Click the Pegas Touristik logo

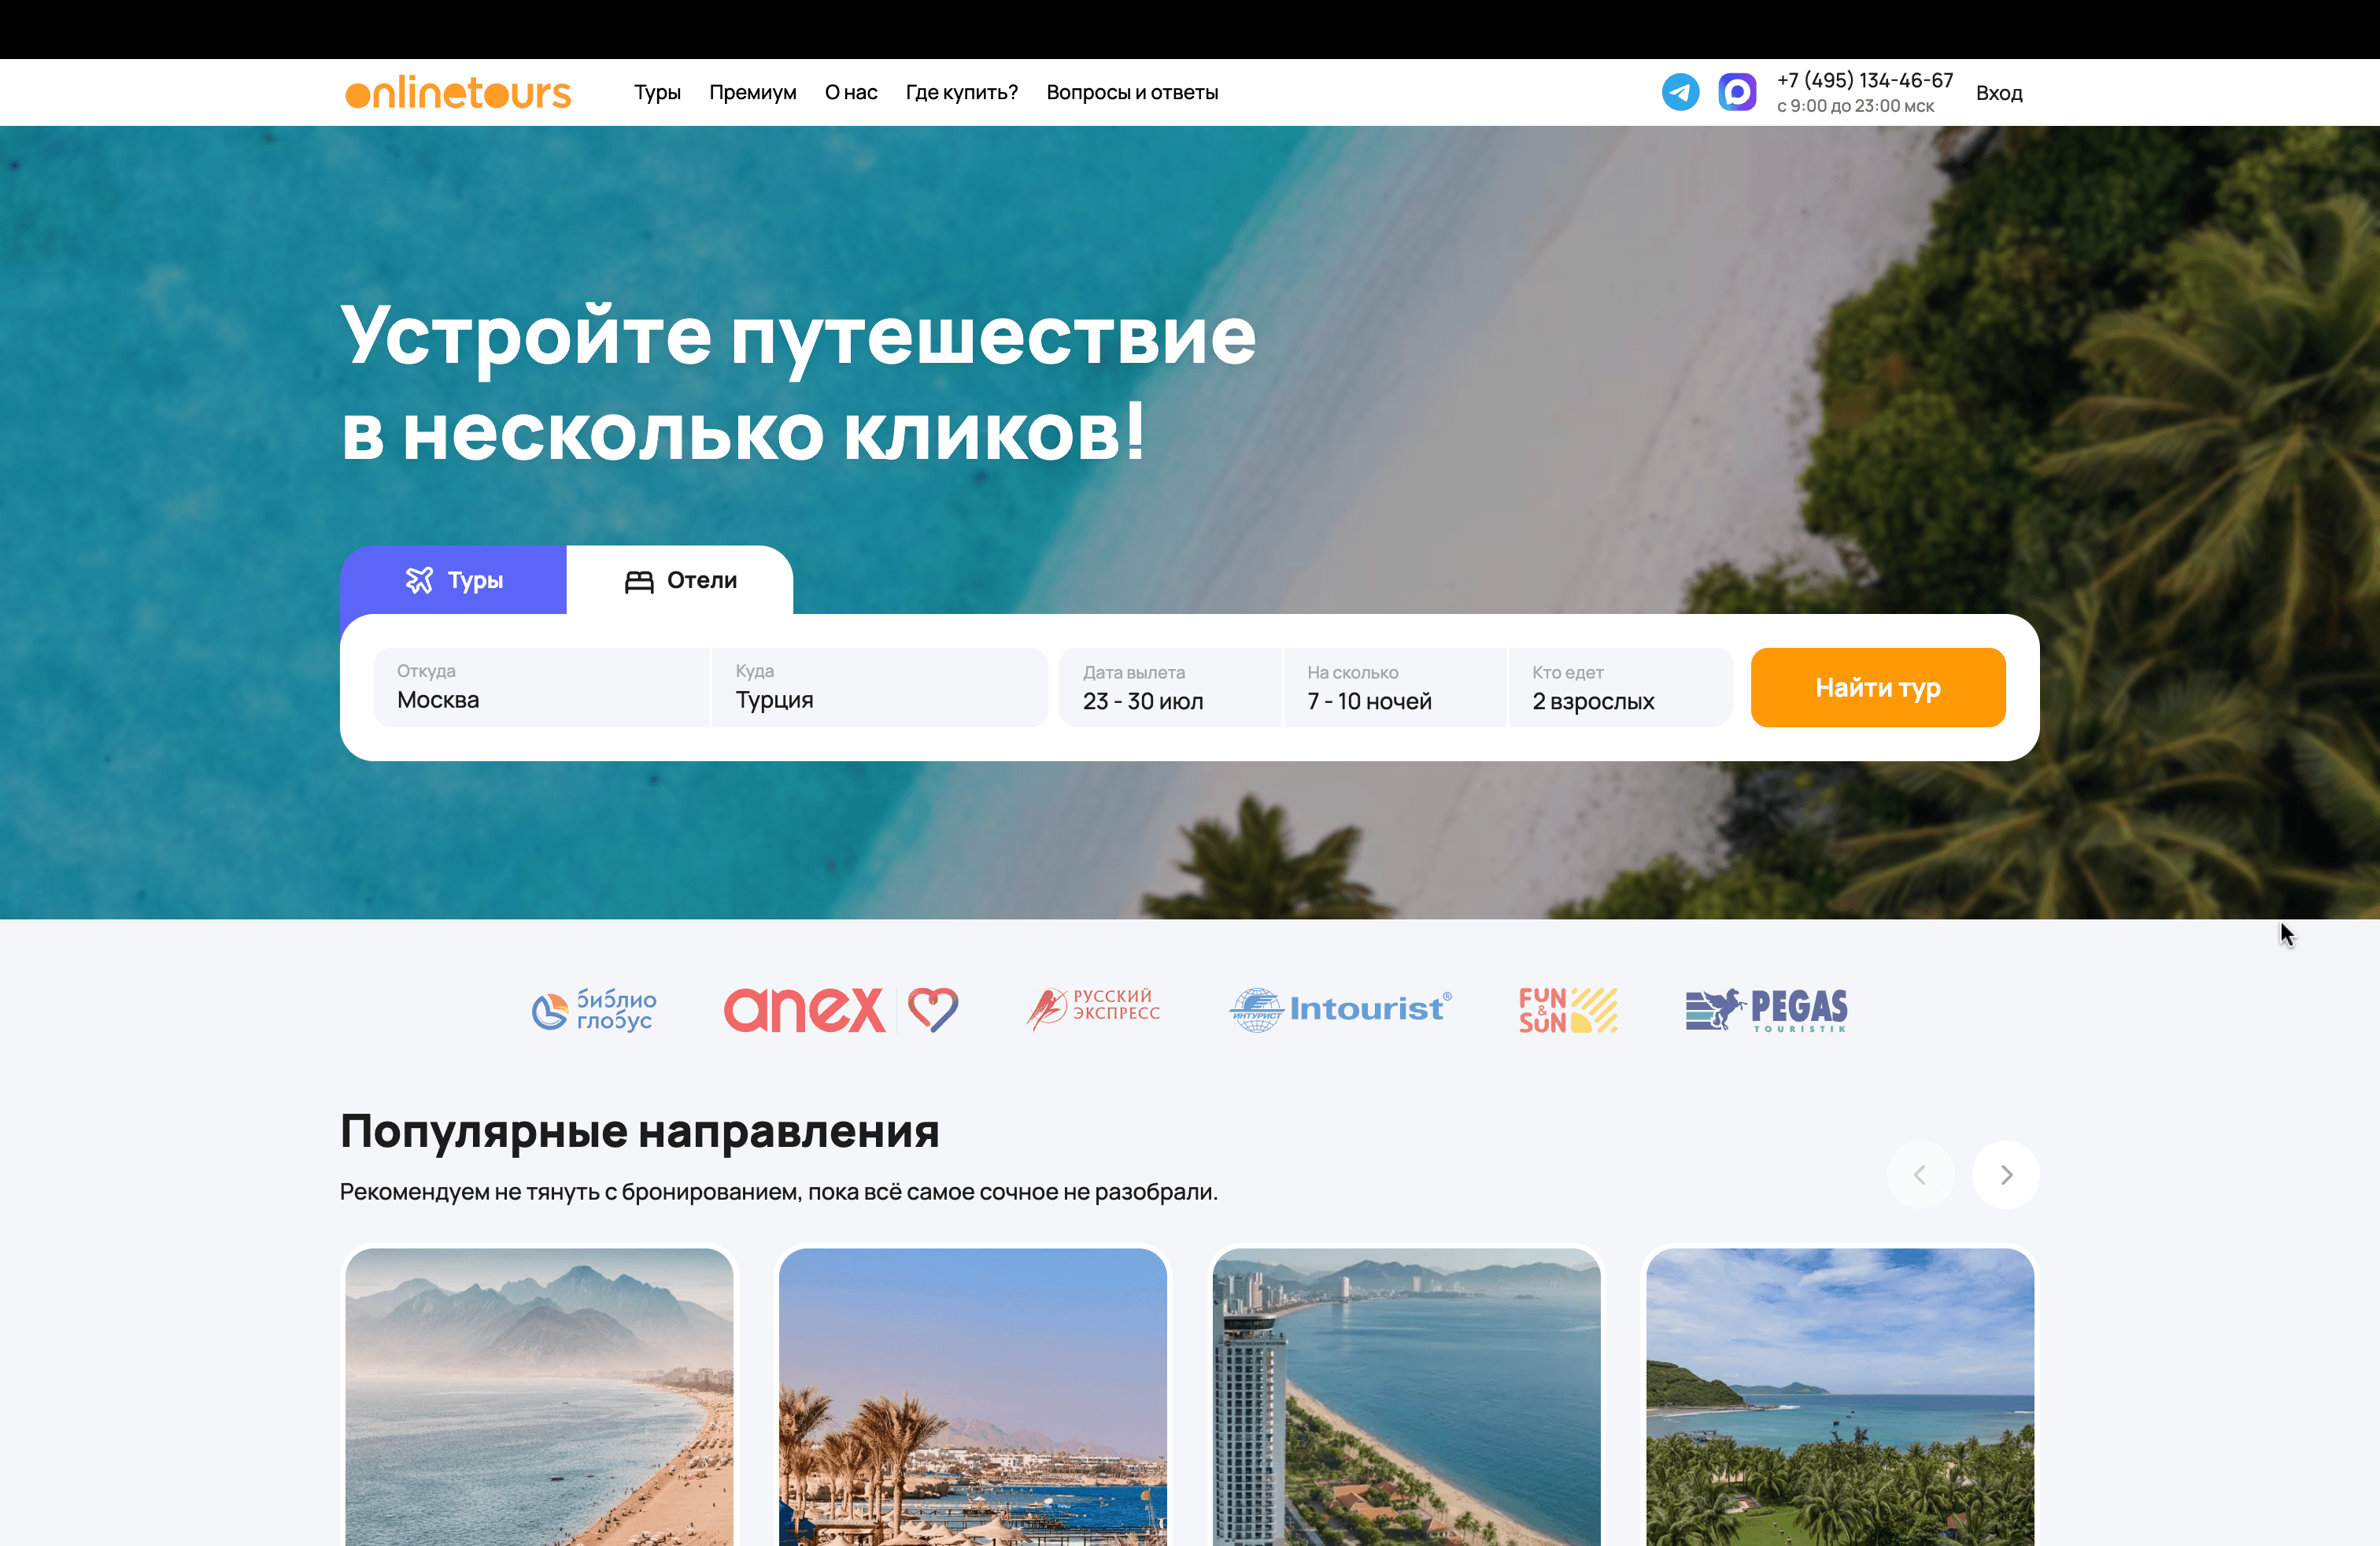1766,1009
